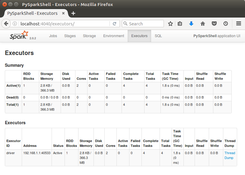This screenshot has width=245, height=175.
Task: Open the Firefox hamburger menu
Action: pos(239,24)
